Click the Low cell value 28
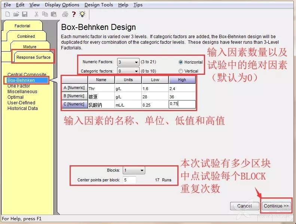The image size is (296, 224). coord(155,96)
